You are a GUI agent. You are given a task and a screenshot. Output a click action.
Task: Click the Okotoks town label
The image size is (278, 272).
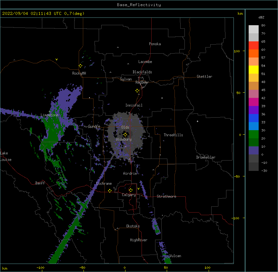pyautogui.click(x=133, y=226)
